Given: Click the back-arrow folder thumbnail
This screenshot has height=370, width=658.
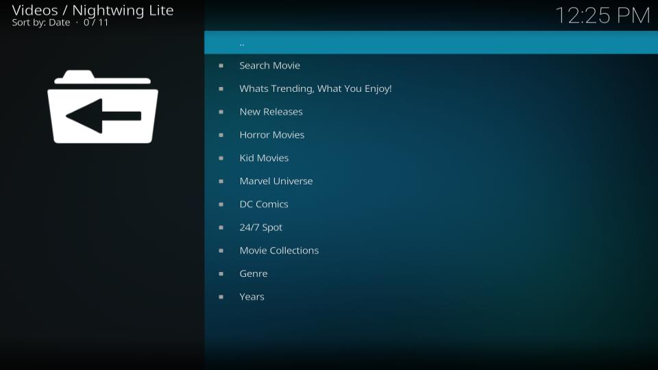Looking at the screenshot, I should tap(103, 107).
